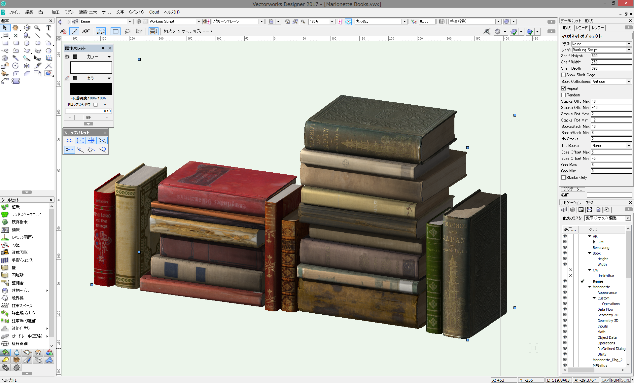This screenshot has width=634, height=383.
Task: Pick the Marionette node tool
Action: 16,81
